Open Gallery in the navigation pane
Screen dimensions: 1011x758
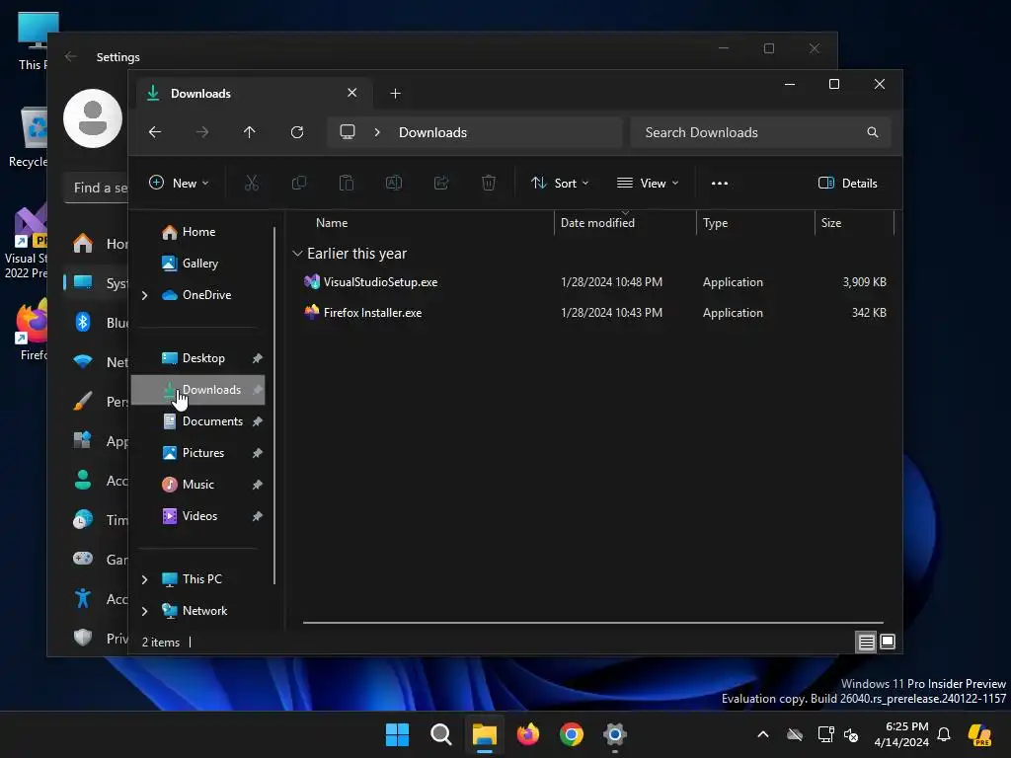point(198,264)
